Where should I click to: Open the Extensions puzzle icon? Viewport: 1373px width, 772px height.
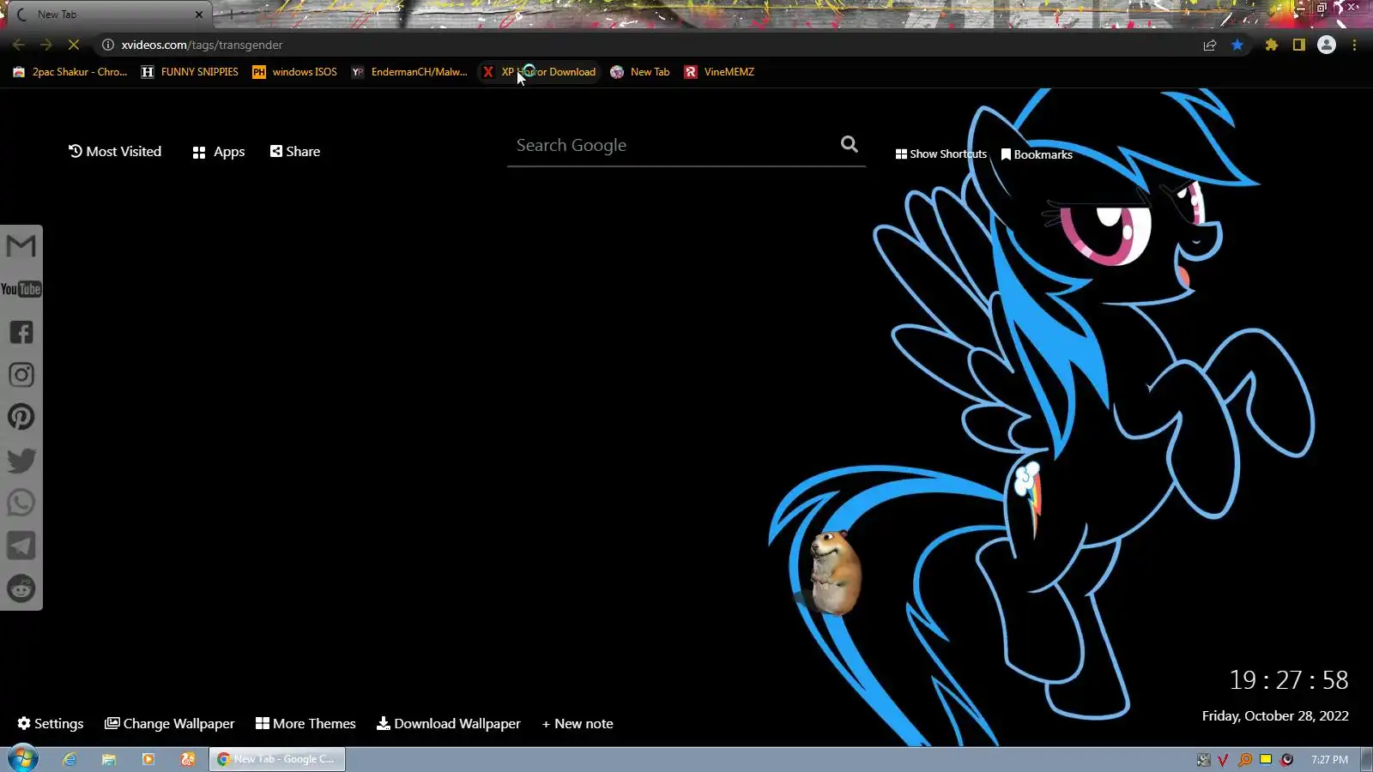1272,45
